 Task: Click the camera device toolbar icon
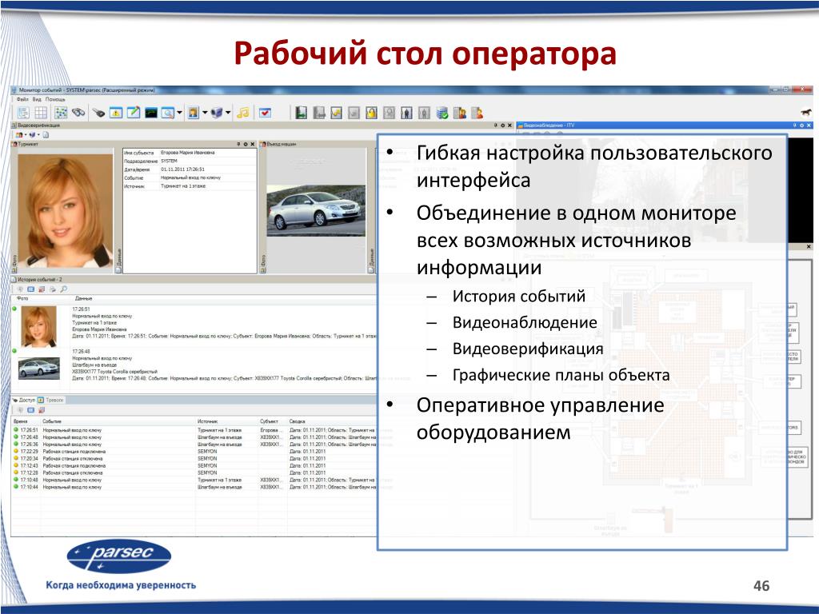[218, 112]
